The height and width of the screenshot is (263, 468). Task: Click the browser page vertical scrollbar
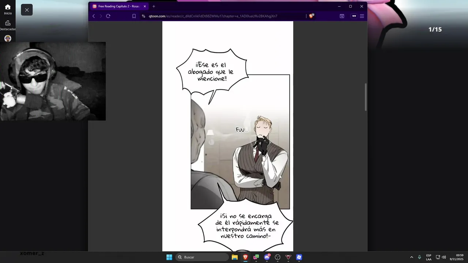[366, 97]
